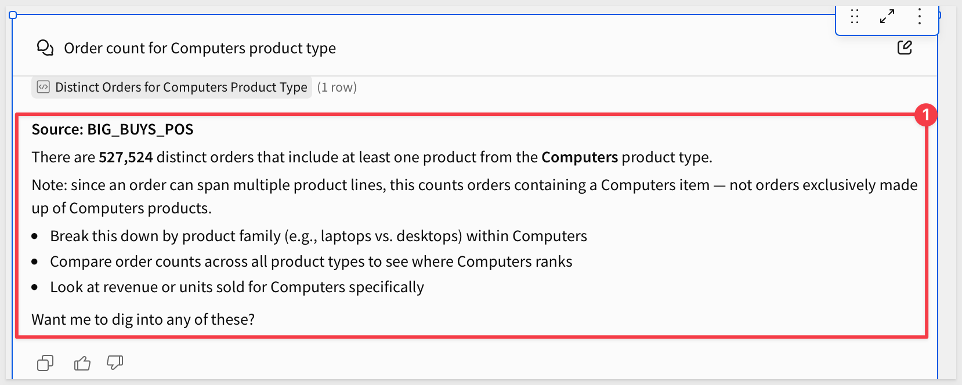
Task: Open the Distinct Orders for Computers query chip
Action: coord(172,87)
